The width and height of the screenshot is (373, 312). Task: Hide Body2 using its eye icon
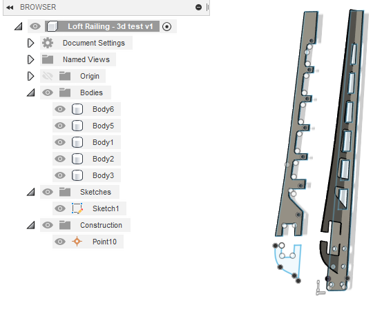(x=60, y=159)
